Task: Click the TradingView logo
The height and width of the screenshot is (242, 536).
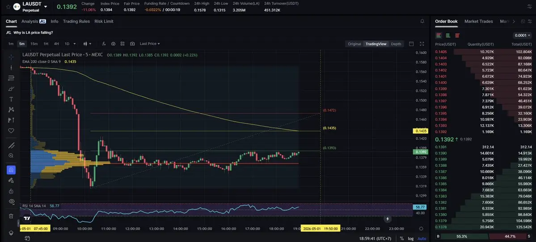Action: click(27, 218)
